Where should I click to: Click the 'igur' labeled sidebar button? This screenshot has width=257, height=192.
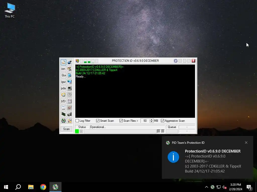pyautogui.click(x=63, y=82)
